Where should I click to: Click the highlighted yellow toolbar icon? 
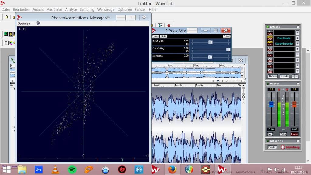11,34
